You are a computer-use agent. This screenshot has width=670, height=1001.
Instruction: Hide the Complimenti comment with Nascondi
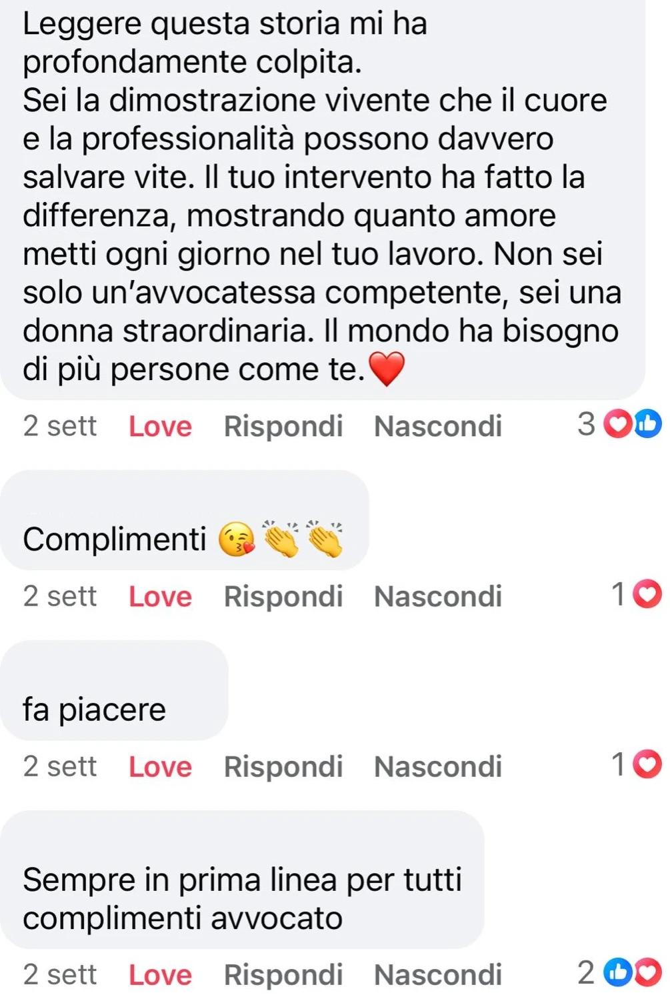pyautogui.click(x=438, y=596)
